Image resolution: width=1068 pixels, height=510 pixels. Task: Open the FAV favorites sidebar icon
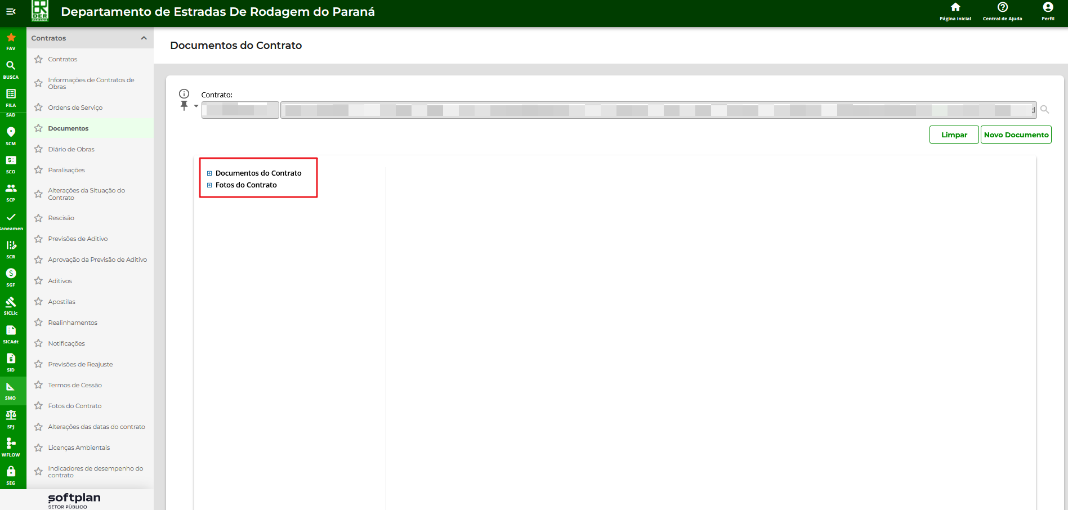pos(11,41)
